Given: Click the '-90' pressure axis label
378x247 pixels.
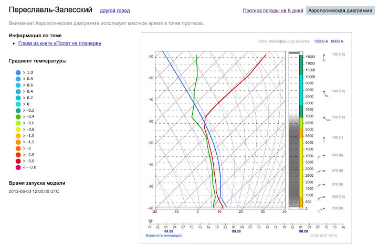Looking at the screenshot, I should click(x=151, y=57).
